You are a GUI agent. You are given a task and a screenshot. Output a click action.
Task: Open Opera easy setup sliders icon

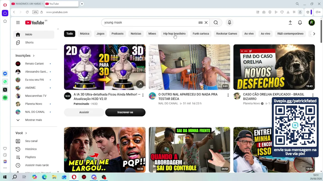pos(294,12)
